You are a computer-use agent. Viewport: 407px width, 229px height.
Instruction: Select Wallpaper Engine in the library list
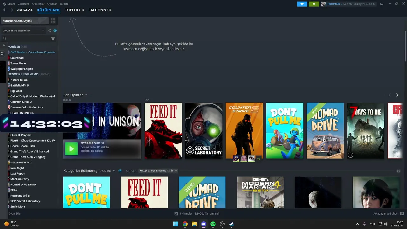click(x=22, y=69)
